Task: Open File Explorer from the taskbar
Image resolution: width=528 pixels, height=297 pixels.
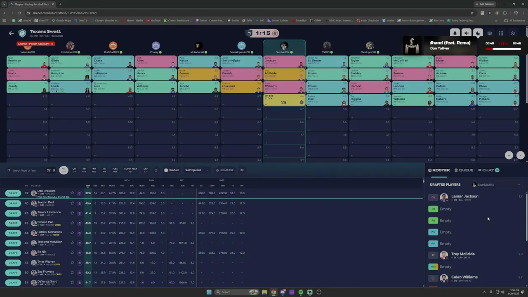Action: coord(264,292)
